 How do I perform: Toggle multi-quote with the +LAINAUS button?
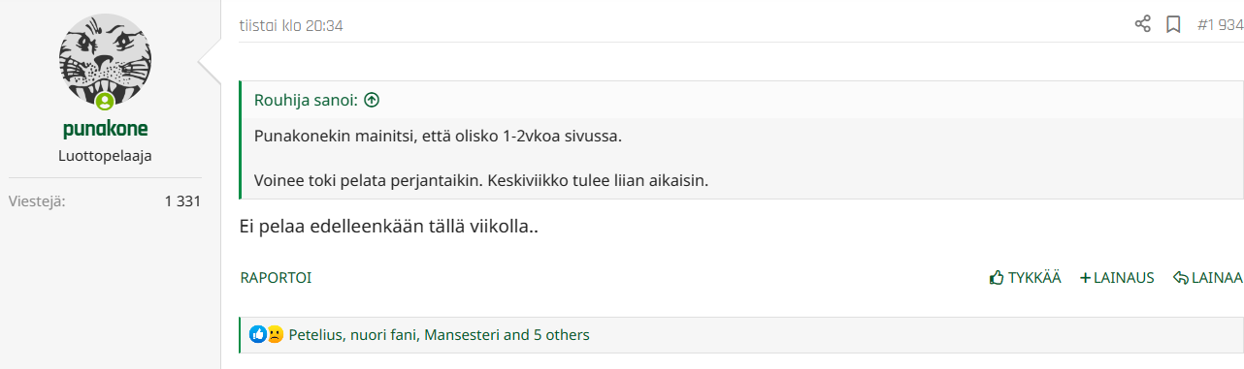coord(1117,278)
